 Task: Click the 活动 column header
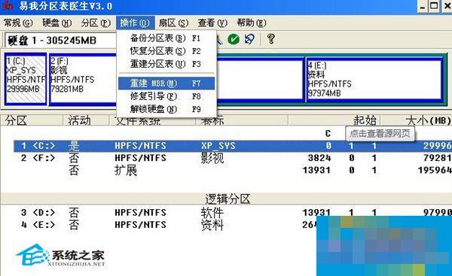point(86,120)
